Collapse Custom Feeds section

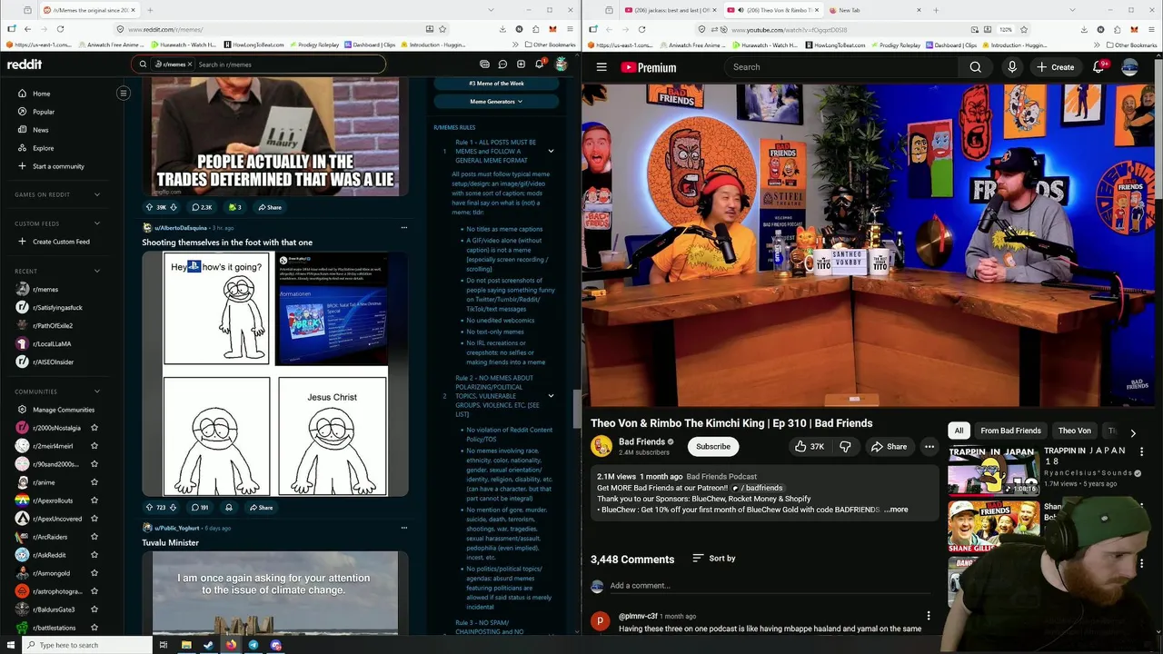click(x=97, y=223)
